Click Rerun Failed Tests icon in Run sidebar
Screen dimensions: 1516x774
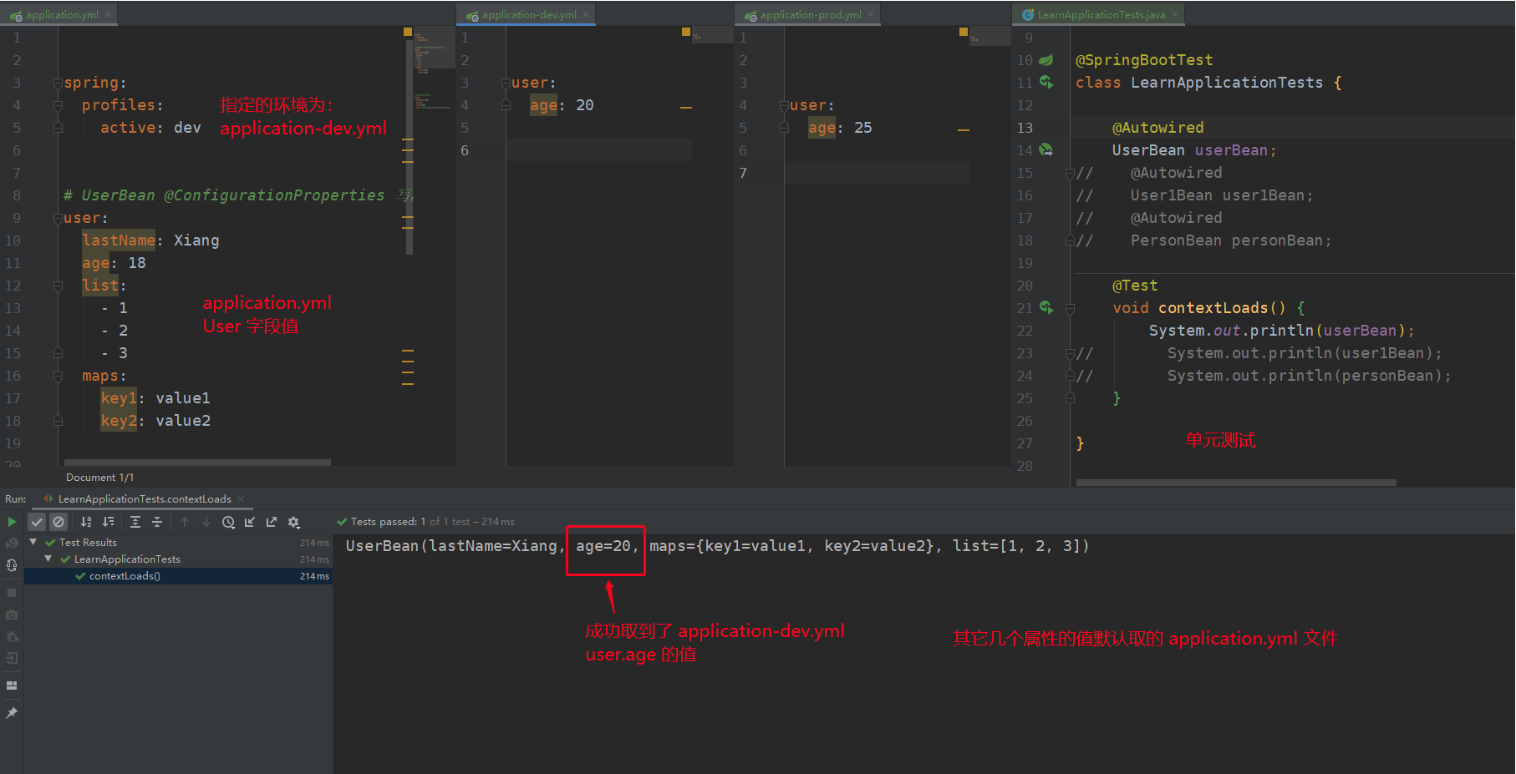coord(12,544)
